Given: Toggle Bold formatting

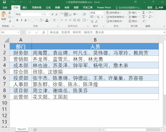Looking at the screenshot, I should click(x=17, y=20).
